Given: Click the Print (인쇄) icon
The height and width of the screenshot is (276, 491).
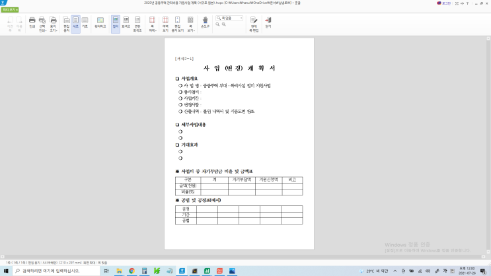Looking at the screenshot, I should point(32,22).
